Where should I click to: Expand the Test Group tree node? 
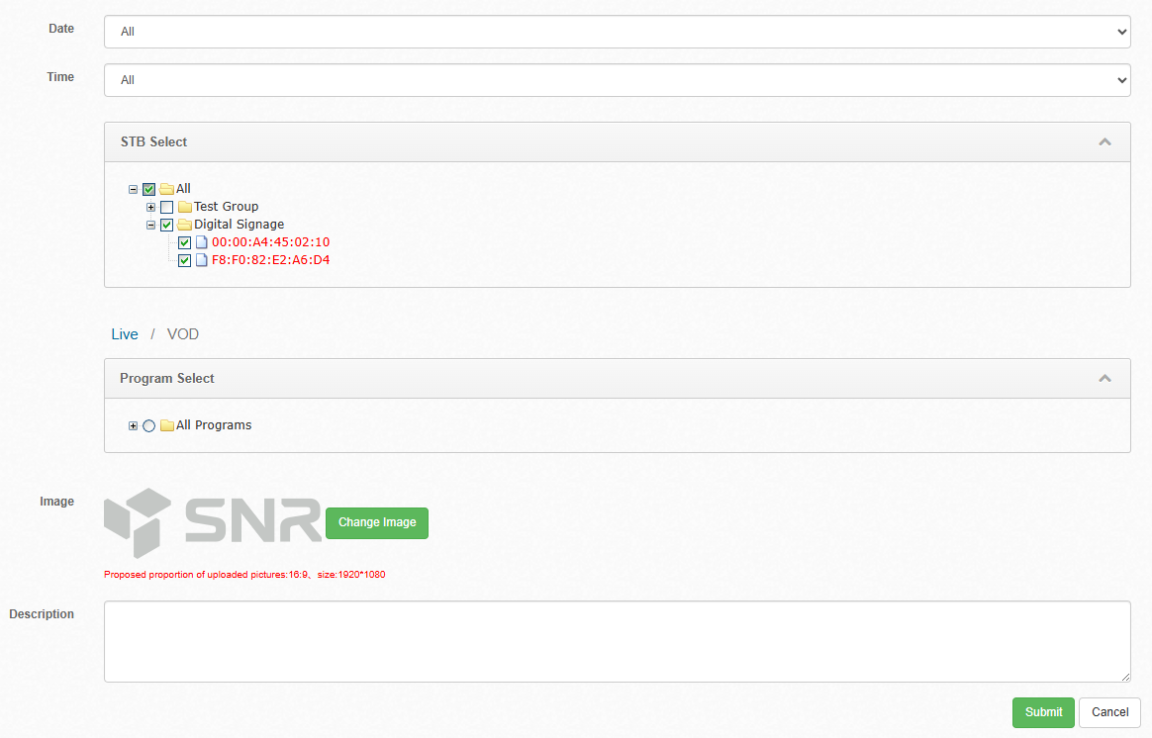[151, 207]
